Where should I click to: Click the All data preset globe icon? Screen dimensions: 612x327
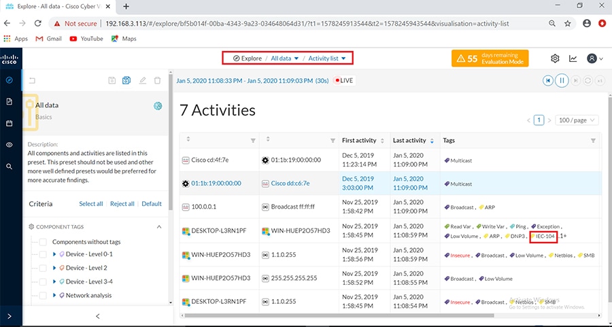158,106
